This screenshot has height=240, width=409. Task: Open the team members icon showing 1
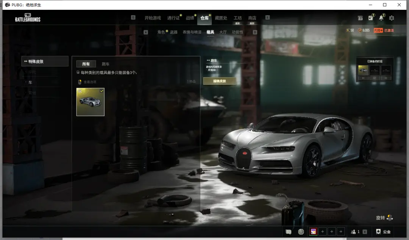pos(353,232)
